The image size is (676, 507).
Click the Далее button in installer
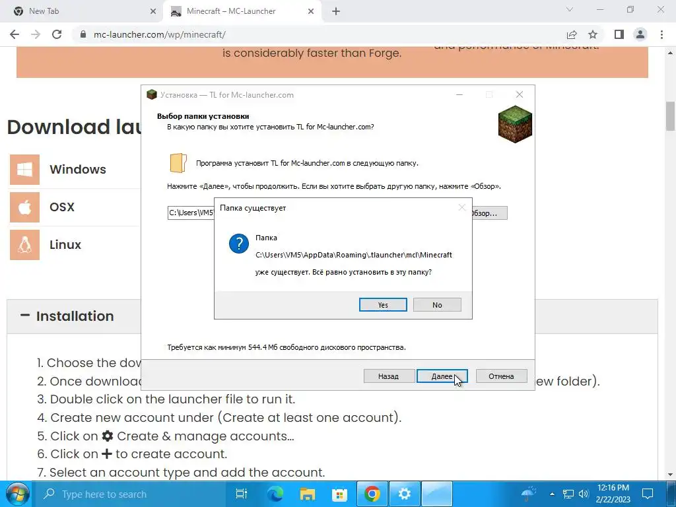[442, 376]
